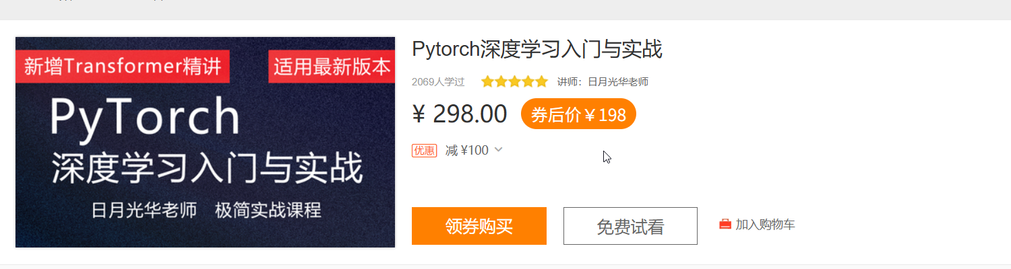Image resolution: width=1011 pixels, height=269 pixels.
Task: Select the fourth rating star
Action: pos(528,82)
